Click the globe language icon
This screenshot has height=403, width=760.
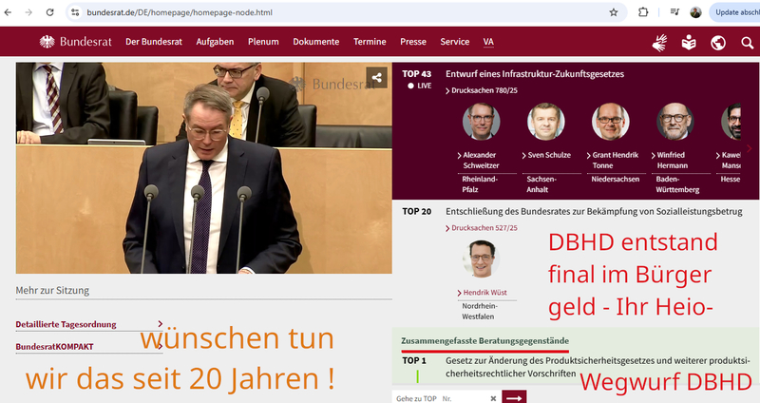(x=718, y=42)
